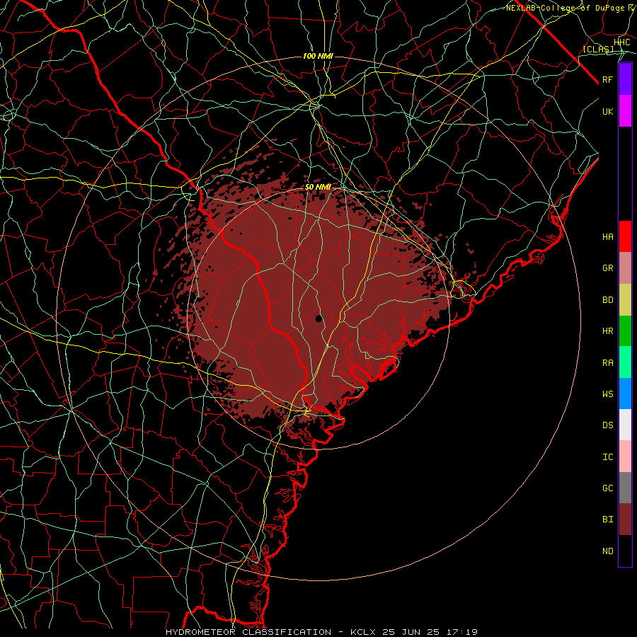Click the GC gray legend swatch
Image resolution: width=637 pixels, height=637 pixels.
click(625, 488)
